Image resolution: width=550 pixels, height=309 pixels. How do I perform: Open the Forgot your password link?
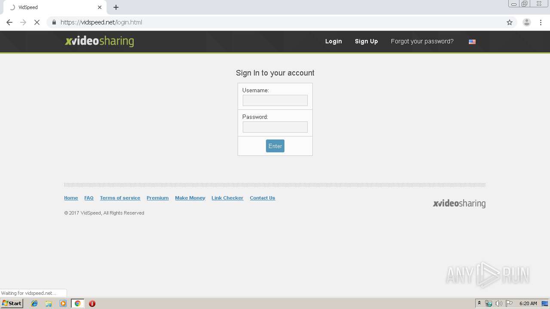point(422,41)
